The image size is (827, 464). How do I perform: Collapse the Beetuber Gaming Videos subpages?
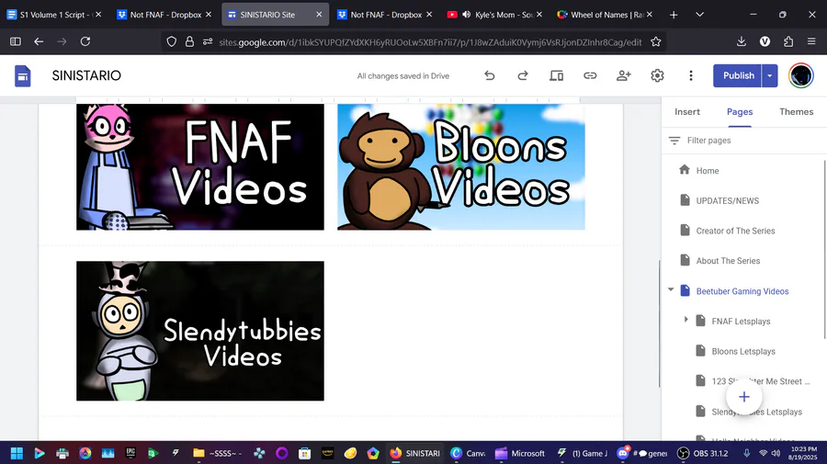pyautogui.click(x=671, y=289)
